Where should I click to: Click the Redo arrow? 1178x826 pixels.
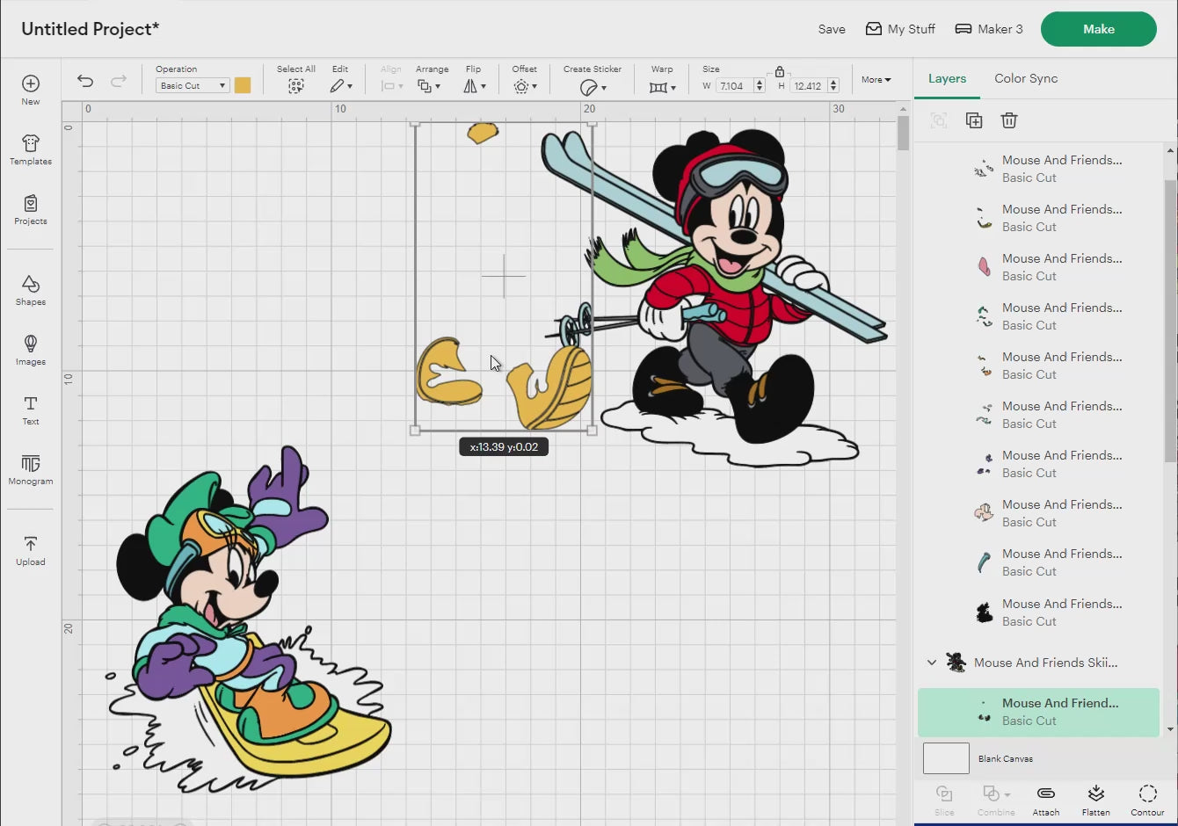(x=119, y=81)
